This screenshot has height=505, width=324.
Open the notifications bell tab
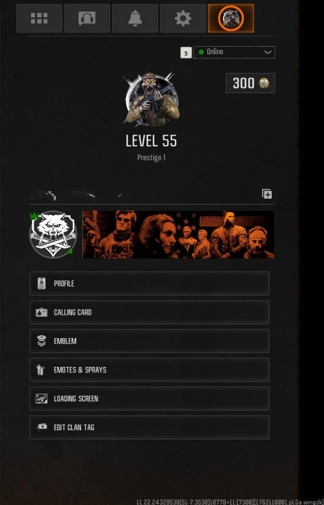[x=135, y=18]
